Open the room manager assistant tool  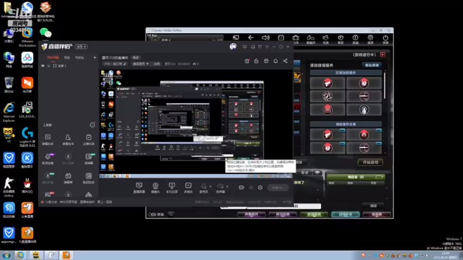(x=68, y=139)
